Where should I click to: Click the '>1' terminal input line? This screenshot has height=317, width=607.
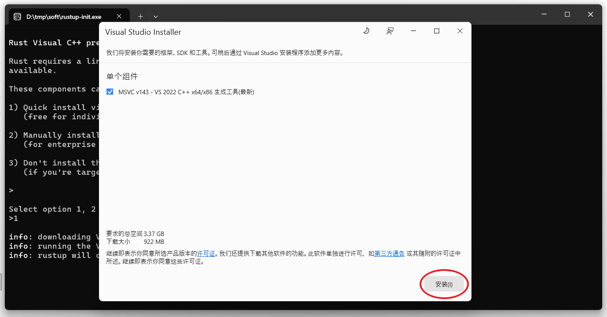pos(14,218)
